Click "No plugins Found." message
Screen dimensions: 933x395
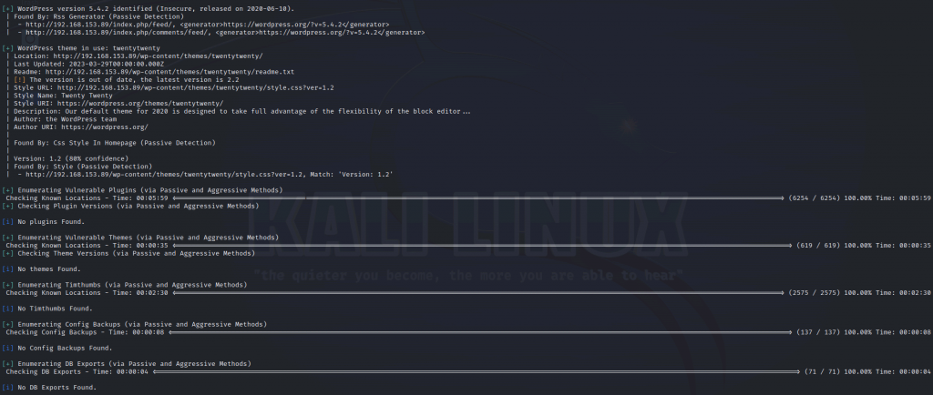(44, 221)
